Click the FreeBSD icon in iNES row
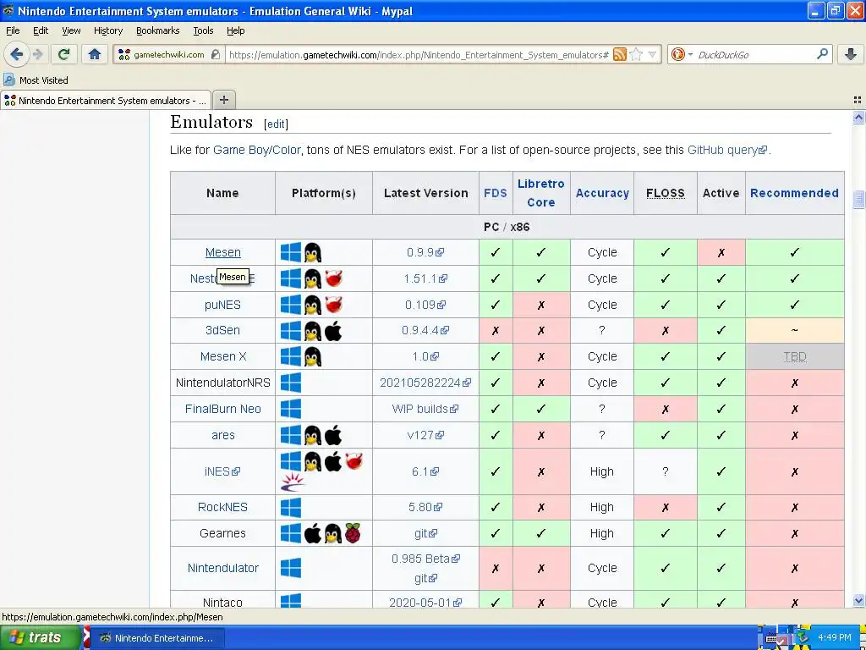 354,461
